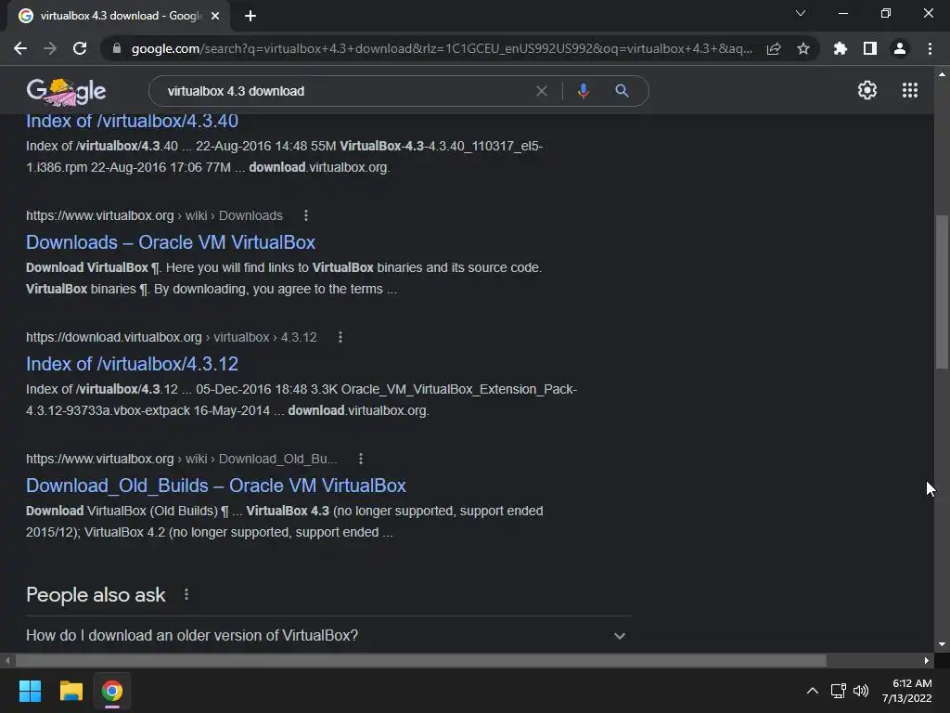
Task: Open the Windows Start menu
Action: click(x=30, y=691)
